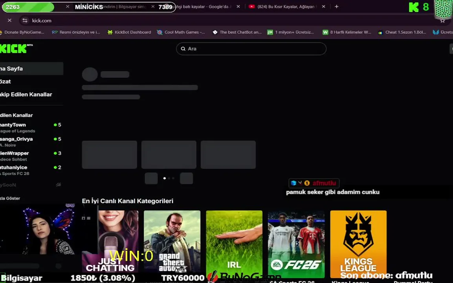Close the 'vahşi batı kayalar' Google tab
This screenshot has width=453, height=283.
click(238, 6)
